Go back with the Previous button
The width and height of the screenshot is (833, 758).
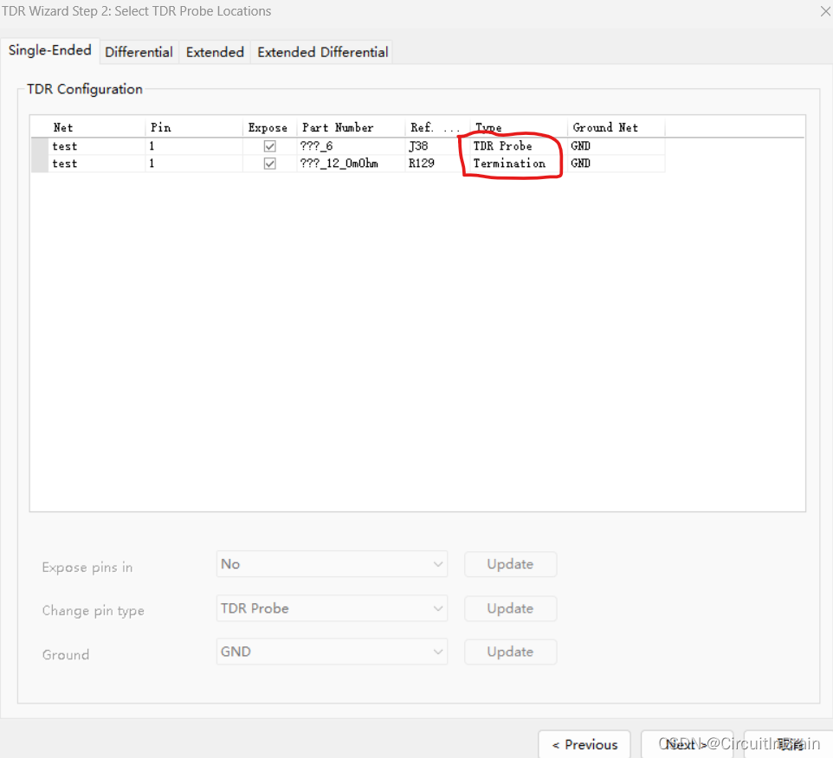(584, 744)
